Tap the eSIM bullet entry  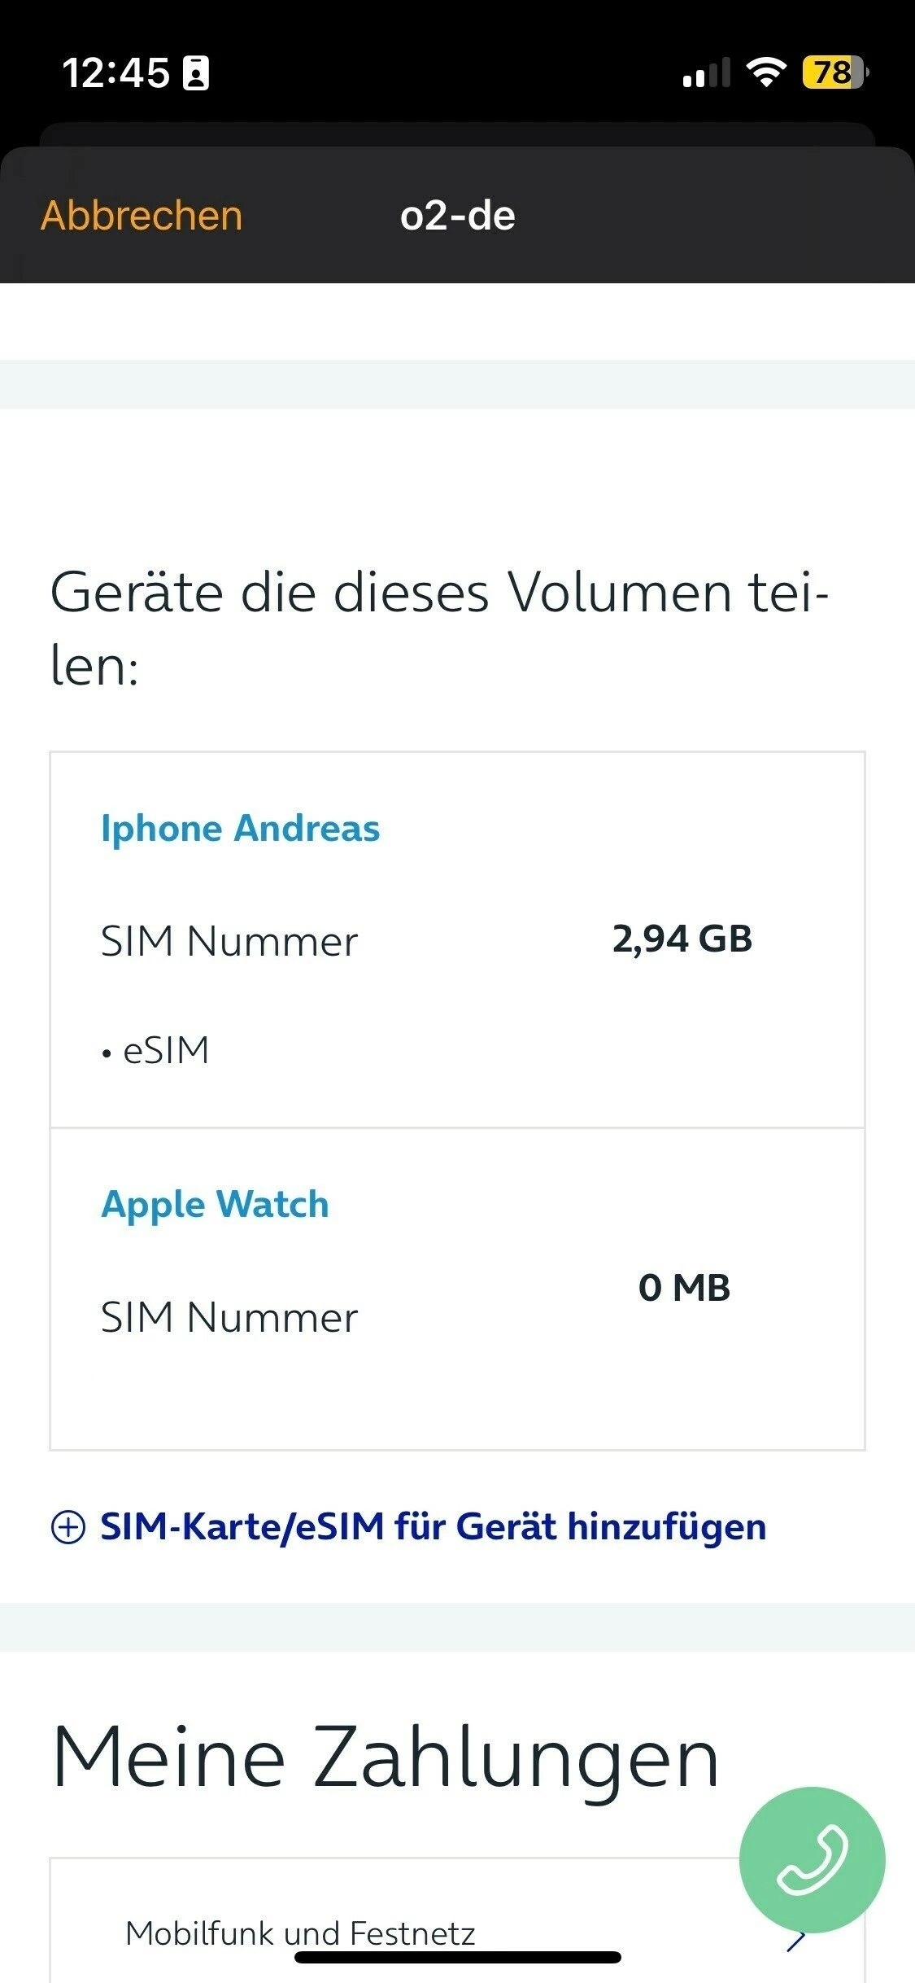pyautogui.click(x=165, y=1050)
